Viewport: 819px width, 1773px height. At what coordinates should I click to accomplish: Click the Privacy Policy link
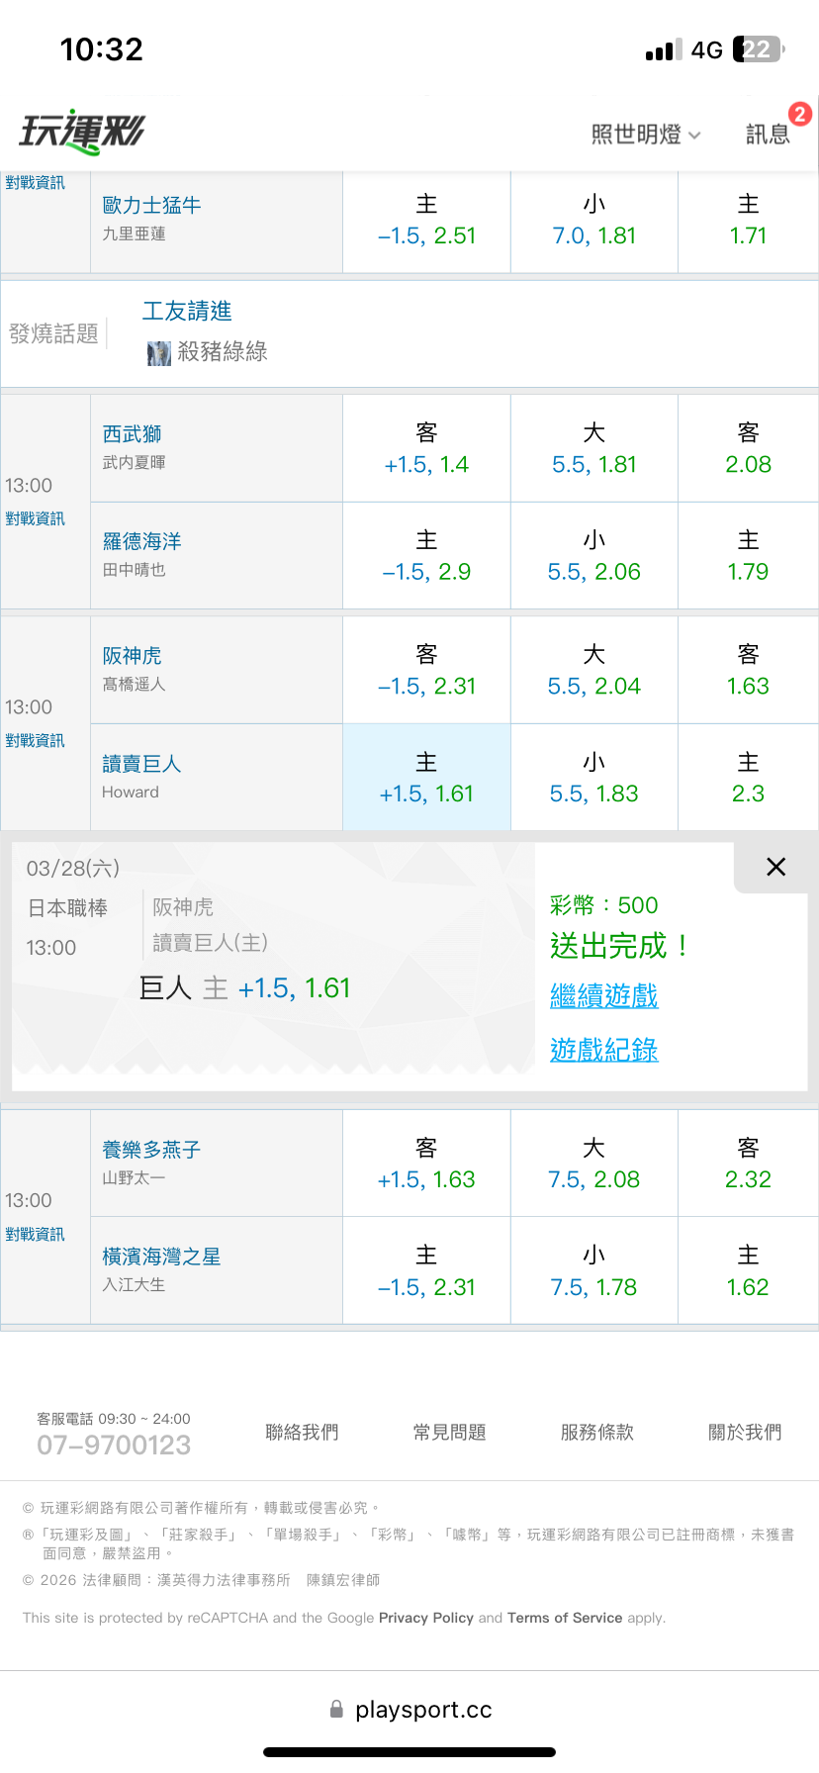pos(426,1618)
